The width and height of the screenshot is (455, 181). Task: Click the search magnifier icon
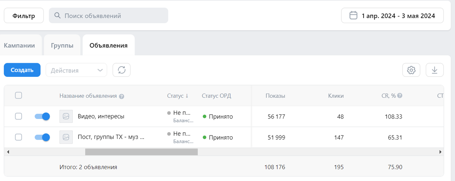(58, 16)
